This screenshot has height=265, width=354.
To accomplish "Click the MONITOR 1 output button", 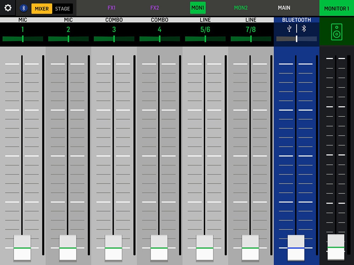I will (x=337, y=8).
